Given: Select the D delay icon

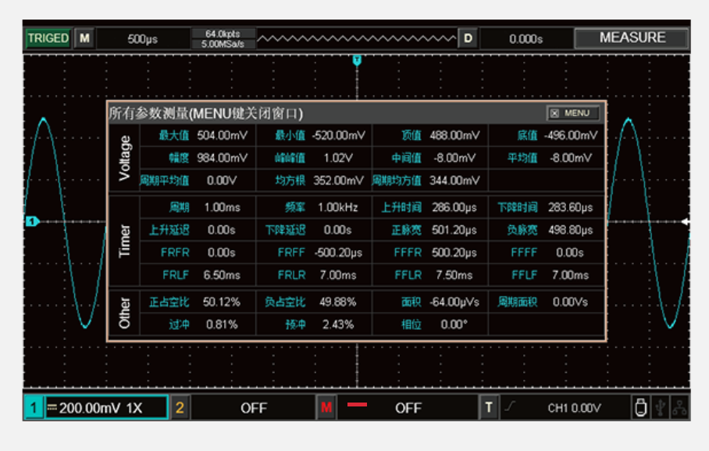Looking at the screenshot, I should click(468, 38).
